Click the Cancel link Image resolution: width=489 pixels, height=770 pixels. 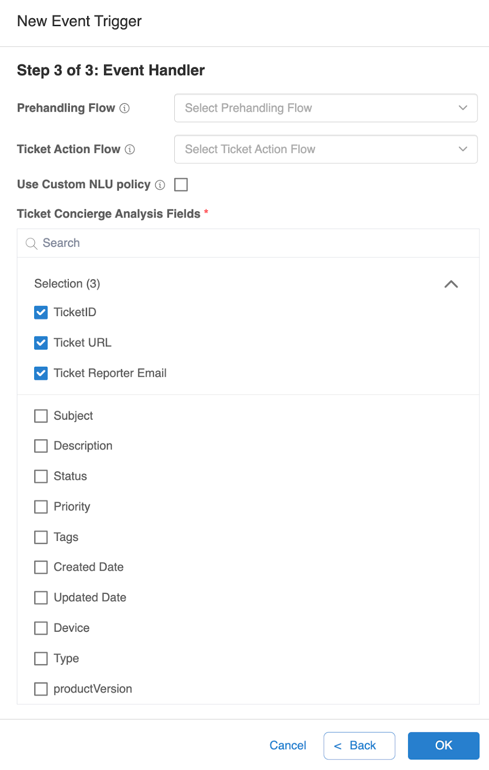coord(288,745)
